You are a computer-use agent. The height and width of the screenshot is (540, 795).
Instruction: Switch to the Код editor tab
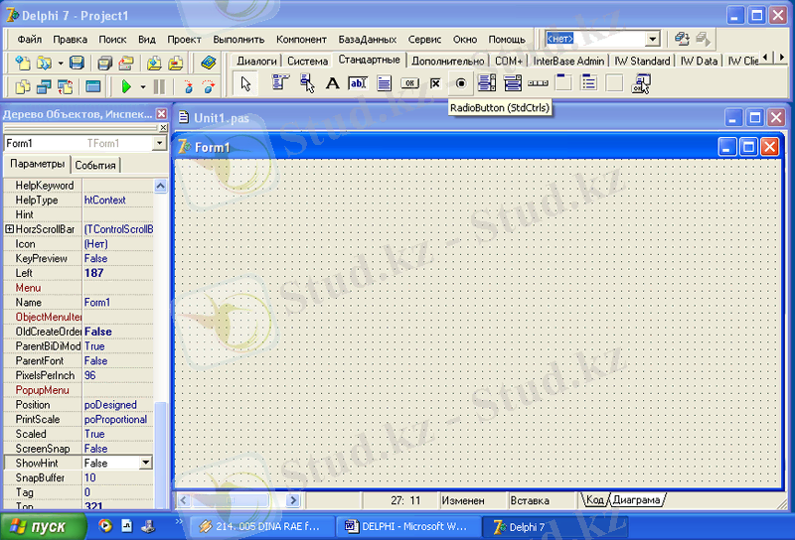click(x=594, y=500)
